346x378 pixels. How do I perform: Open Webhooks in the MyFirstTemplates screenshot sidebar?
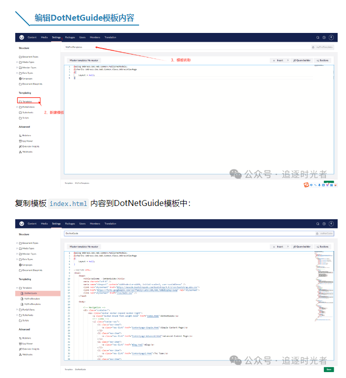[26, 152]
